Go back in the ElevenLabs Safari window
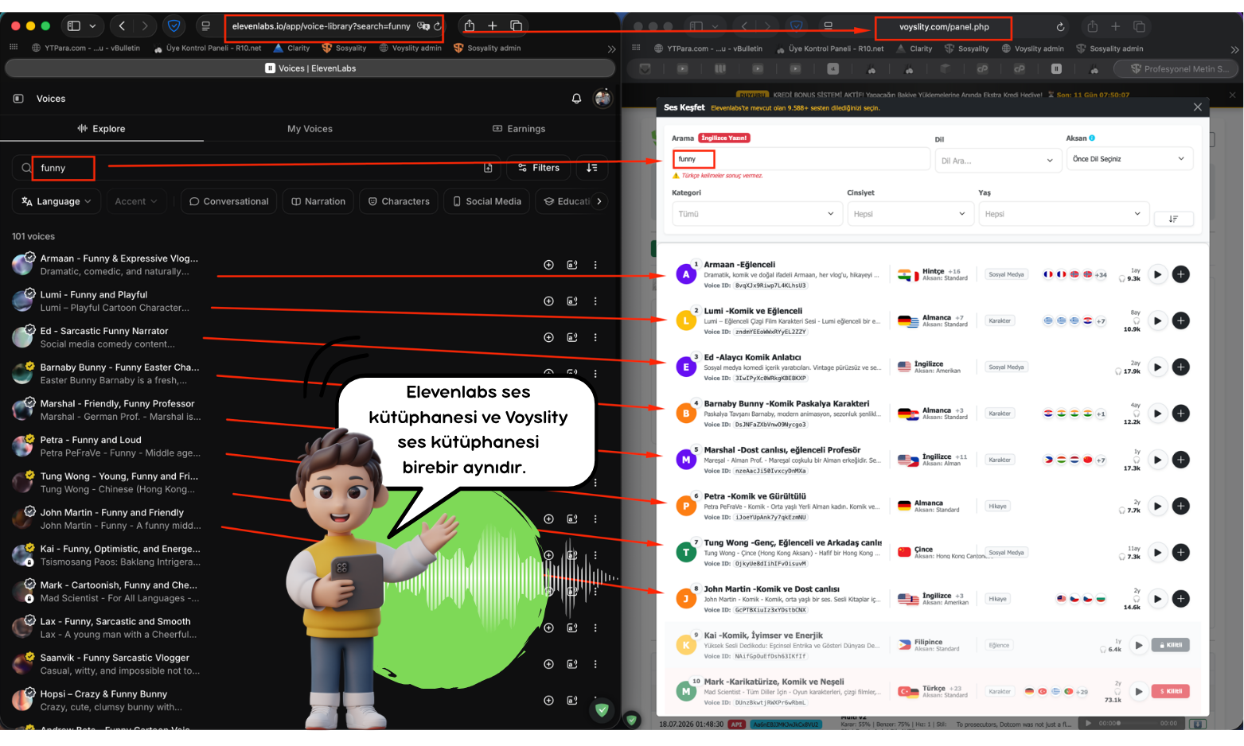The height and width of the screenshot is (746, 1244). tap(122, 26)
